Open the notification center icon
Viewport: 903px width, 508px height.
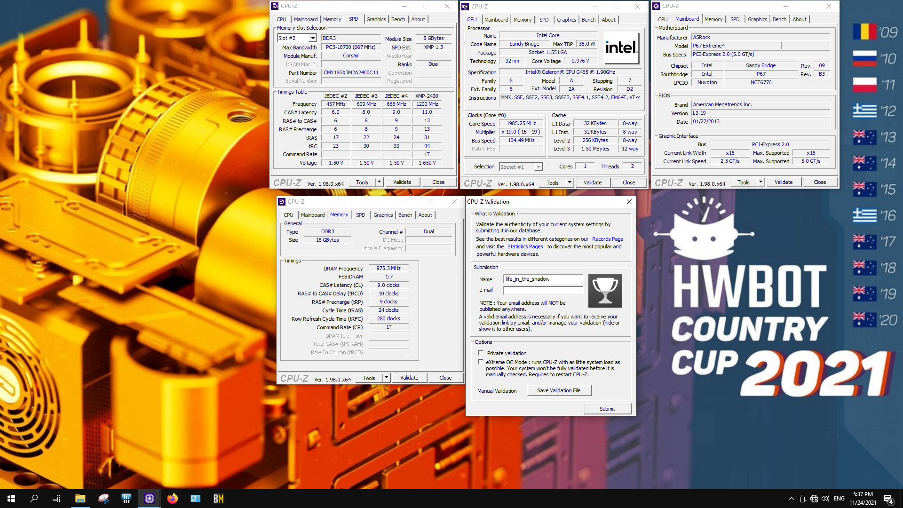click(x=888, y=499)
